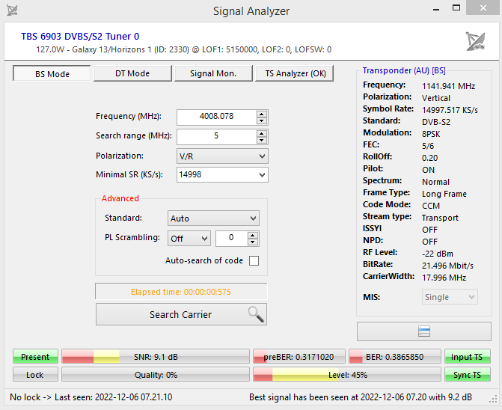Open the PL Scrambling Off dropdown

click(189, 239)
